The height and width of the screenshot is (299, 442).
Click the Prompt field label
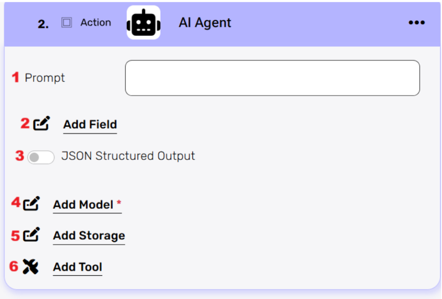coord(45,78)
